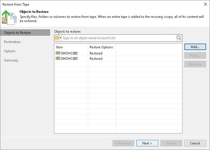Click the Restore Options column header
The height and width of the screenshot is (150, 210).
(x=102, y=47)
